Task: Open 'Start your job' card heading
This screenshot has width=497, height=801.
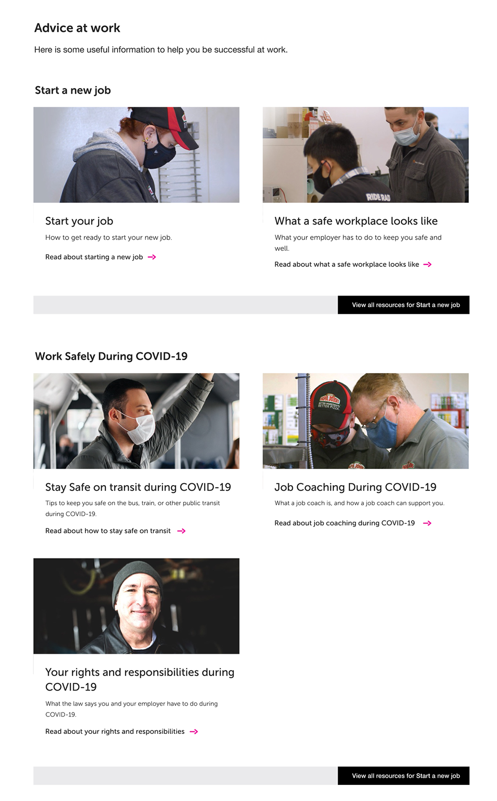Action: click(79, 221)
